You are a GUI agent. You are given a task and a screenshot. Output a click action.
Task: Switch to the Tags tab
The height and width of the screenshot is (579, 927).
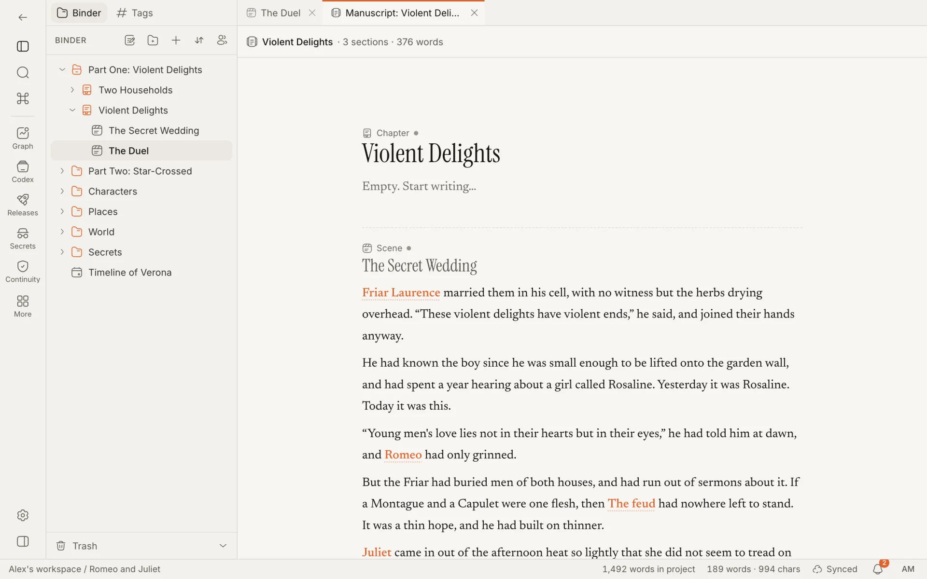tap(135, 13)
